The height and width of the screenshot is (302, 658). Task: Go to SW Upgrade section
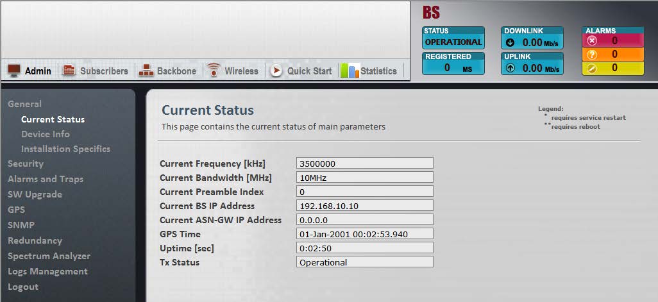(x=35, y=195)
